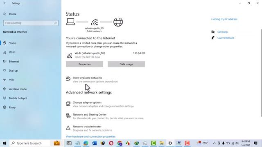Click the taskbar Type here to search box
Viewport: 262px width, 147px height.
coord(37,143)
